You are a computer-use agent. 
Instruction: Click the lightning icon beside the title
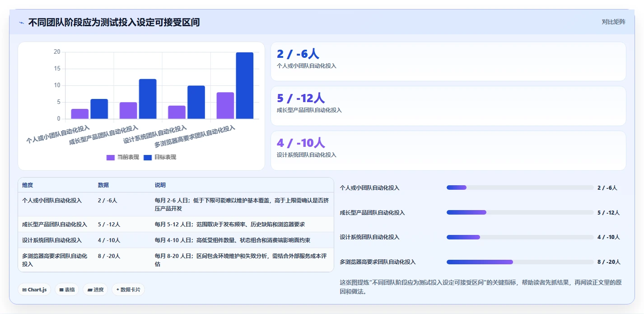[x=21, y=23]
